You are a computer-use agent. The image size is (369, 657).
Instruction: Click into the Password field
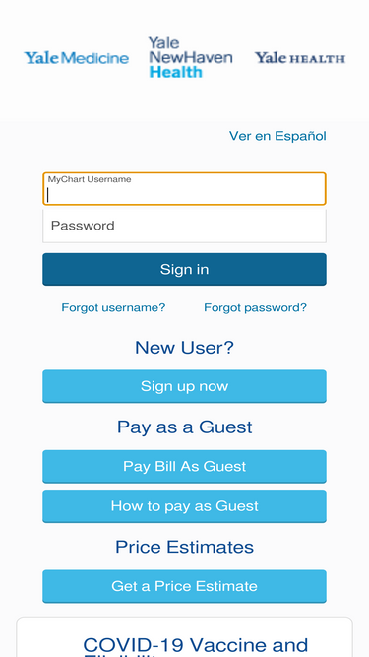pyautogui.click(x=184, y=226)
